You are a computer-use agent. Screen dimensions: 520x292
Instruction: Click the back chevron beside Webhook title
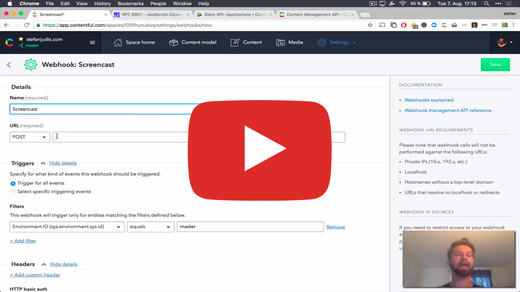(9, 65)
